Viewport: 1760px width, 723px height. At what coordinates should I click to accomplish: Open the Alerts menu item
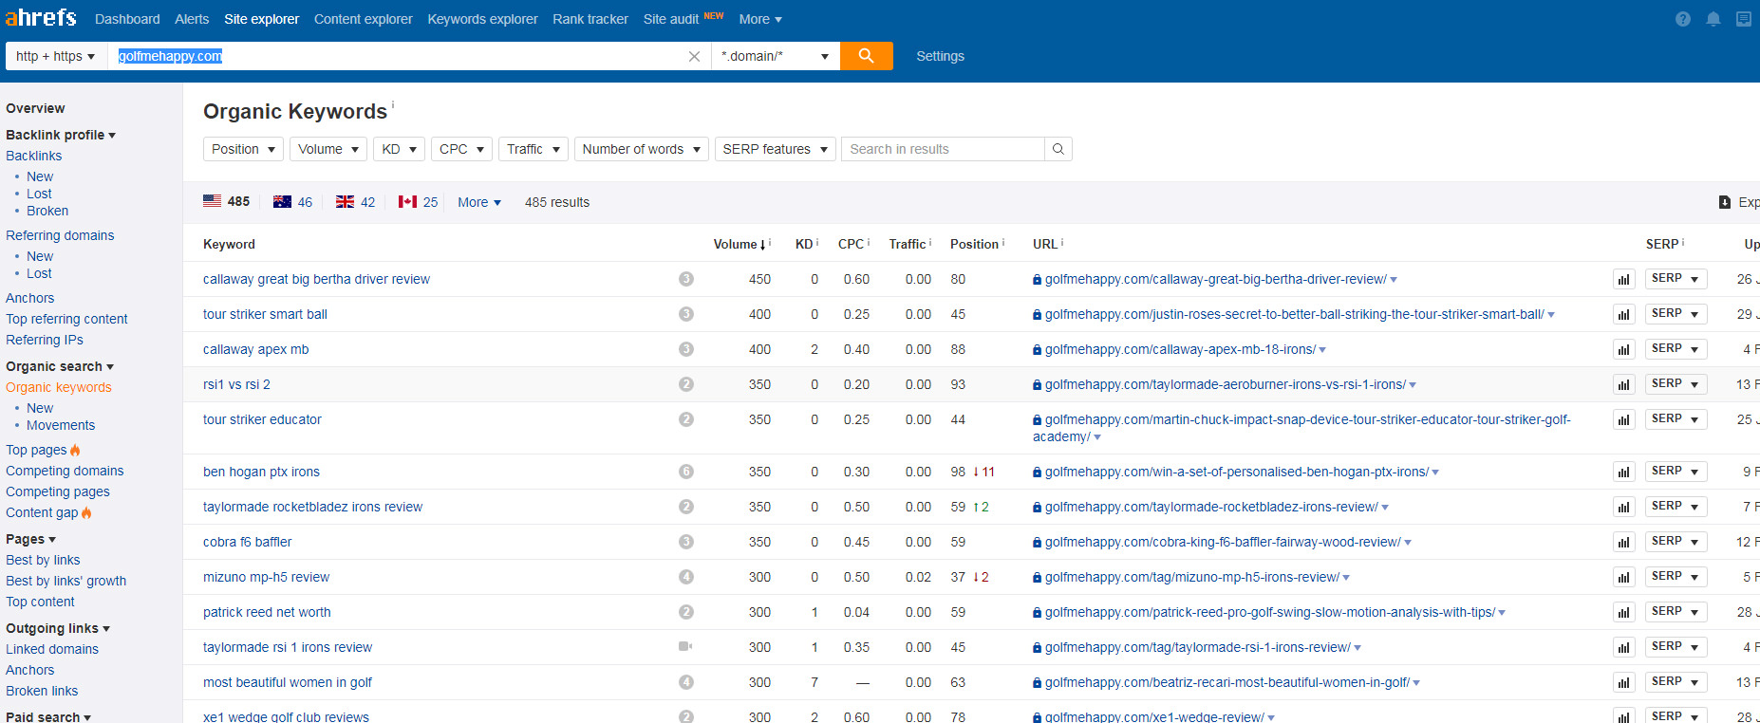(192, 19)
